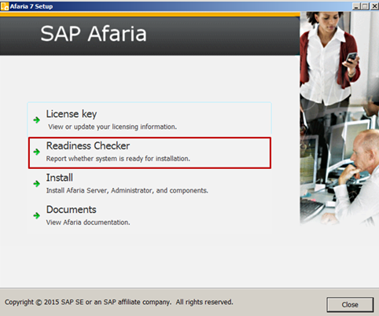This screenshot has height=316, width=379.
Task: Launch the Readiness Checker heading
Action: click(x=88, y=146)
